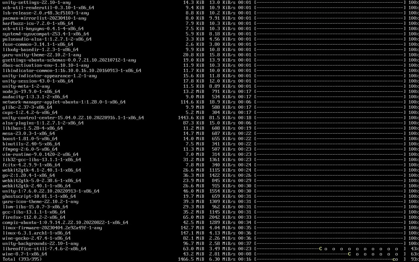
Task: Click the gcc-libs-13.1.1-1-x86_64 entry
Action: (34, 212)
